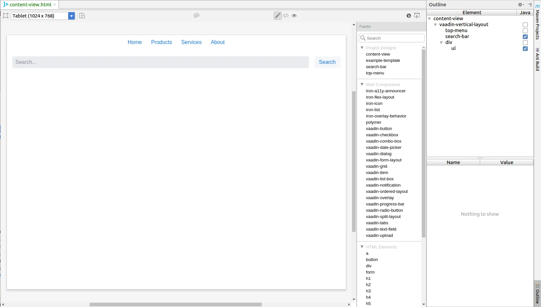Screen dimensions: 541x307
Task: Switch to code view with the </> icon
Action: pyautogui.click(x=286, y=16)
